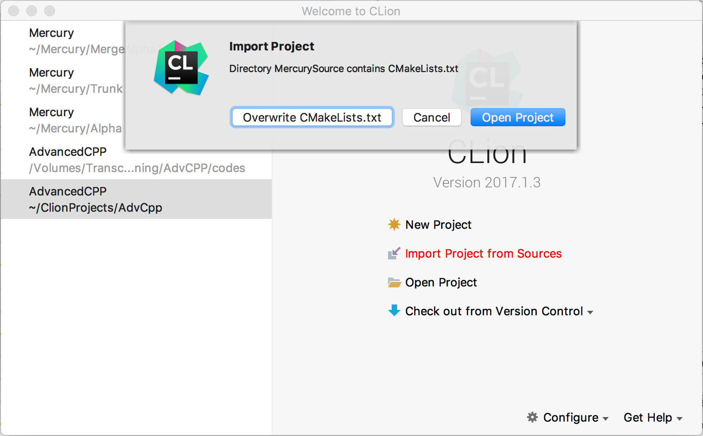The image size is (703, 436).
Task: Select Open Project in welcome actions
Action: [x=441, y=282]
